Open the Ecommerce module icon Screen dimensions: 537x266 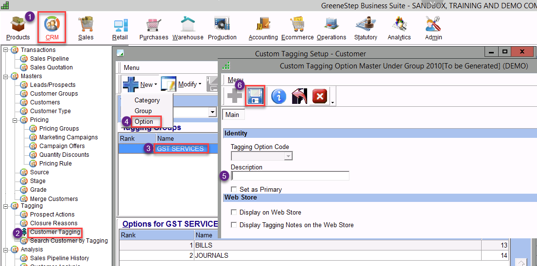tap(297, 27)
